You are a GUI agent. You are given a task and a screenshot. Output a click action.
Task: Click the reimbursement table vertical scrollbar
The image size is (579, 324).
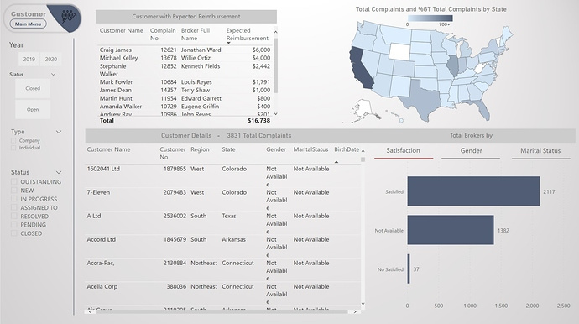pyautogui.click(x=275, y=65)
